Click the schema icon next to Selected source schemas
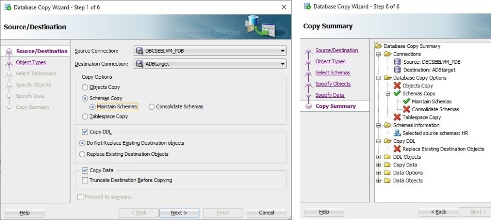Screen dimensions: 491x221 click(397, 133)
